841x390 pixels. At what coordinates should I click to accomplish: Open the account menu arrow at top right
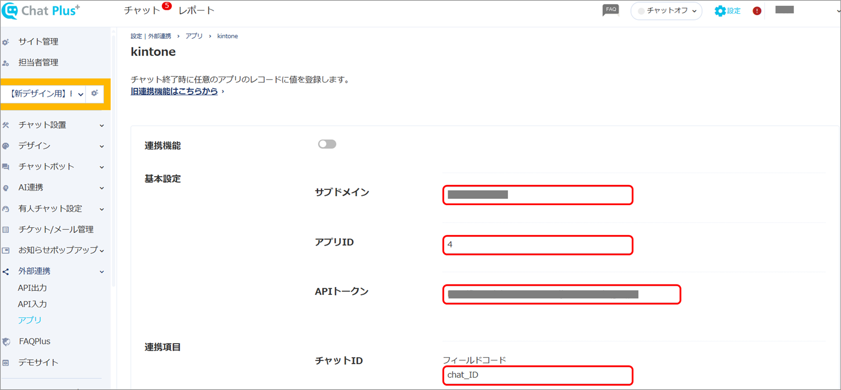pos(838,11)
